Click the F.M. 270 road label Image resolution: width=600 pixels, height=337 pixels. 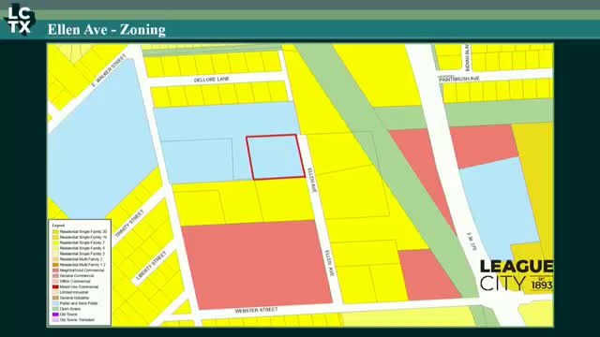click(x=472, y=242)
